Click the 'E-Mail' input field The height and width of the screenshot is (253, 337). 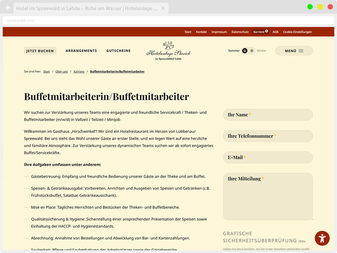pyautogui.click(x=268, y=157)
